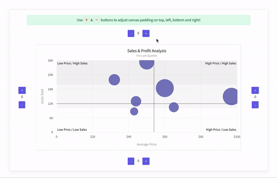
Task: Click the "Average Price" x-axis title
Action: click(x=147, y=144)
